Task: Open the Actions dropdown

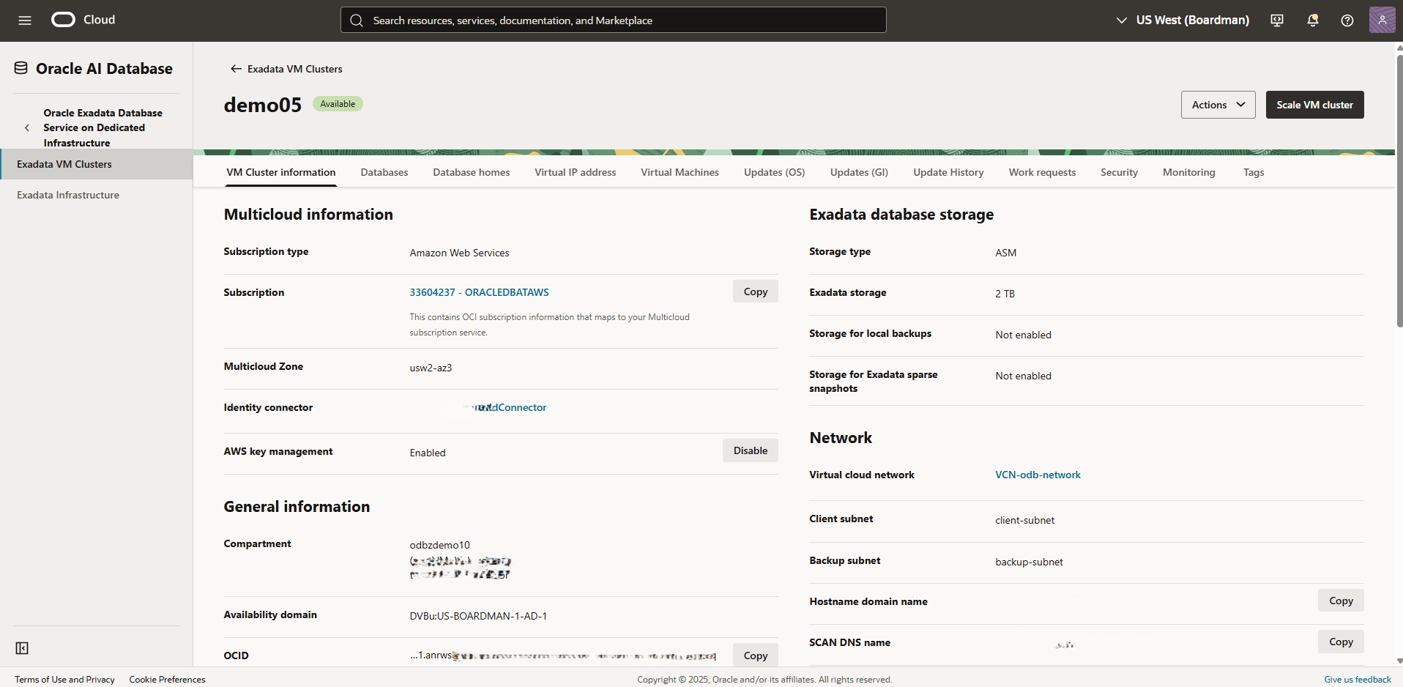Action: [x=1217, y=104]
